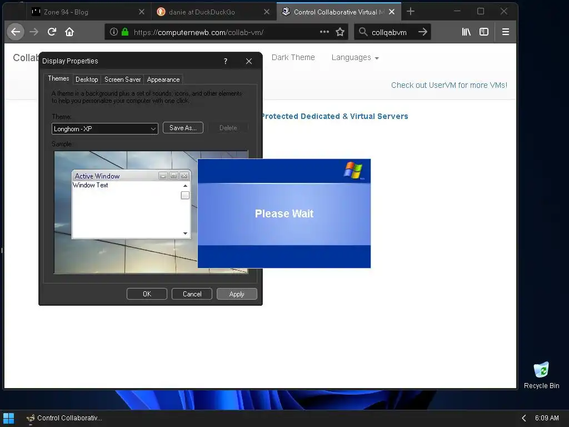The height and width of the screenshot is (427, 569).
Task: Open the page actions three-dots menu
Action: click(x=325, y=32)
